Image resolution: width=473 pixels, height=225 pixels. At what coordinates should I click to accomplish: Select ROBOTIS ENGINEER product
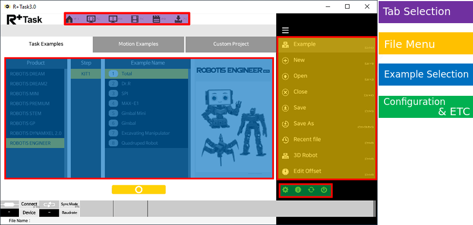[35, 143]
